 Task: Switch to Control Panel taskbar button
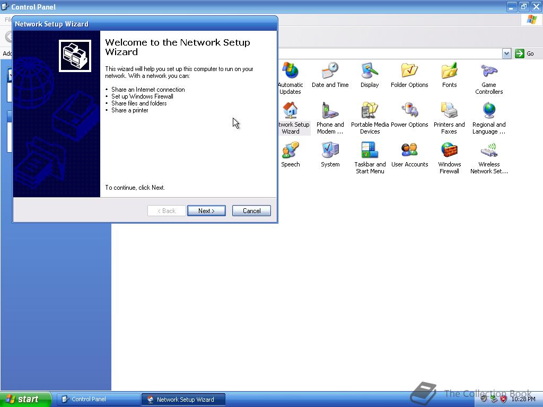pos(98,399)
